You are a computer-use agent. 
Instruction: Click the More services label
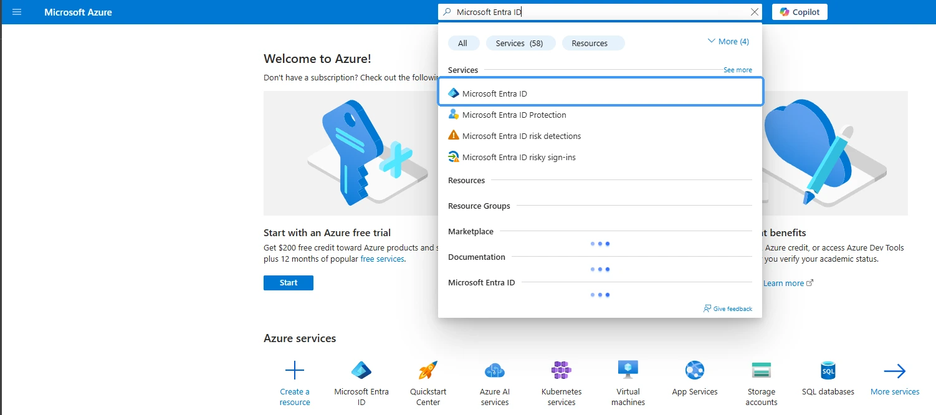click(x=895, y=392)
